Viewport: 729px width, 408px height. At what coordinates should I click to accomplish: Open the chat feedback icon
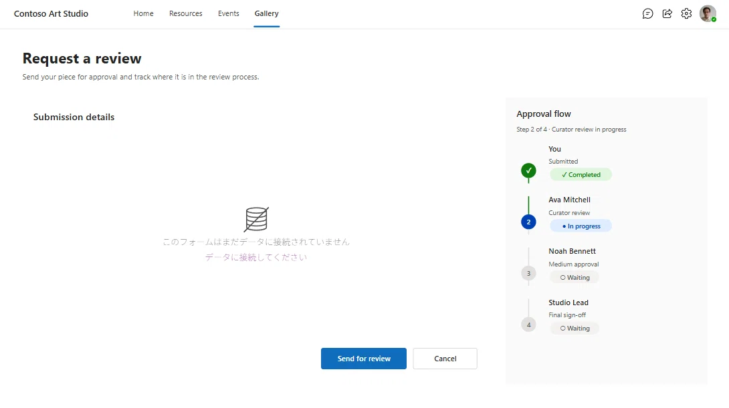click(x=647, y=13)
